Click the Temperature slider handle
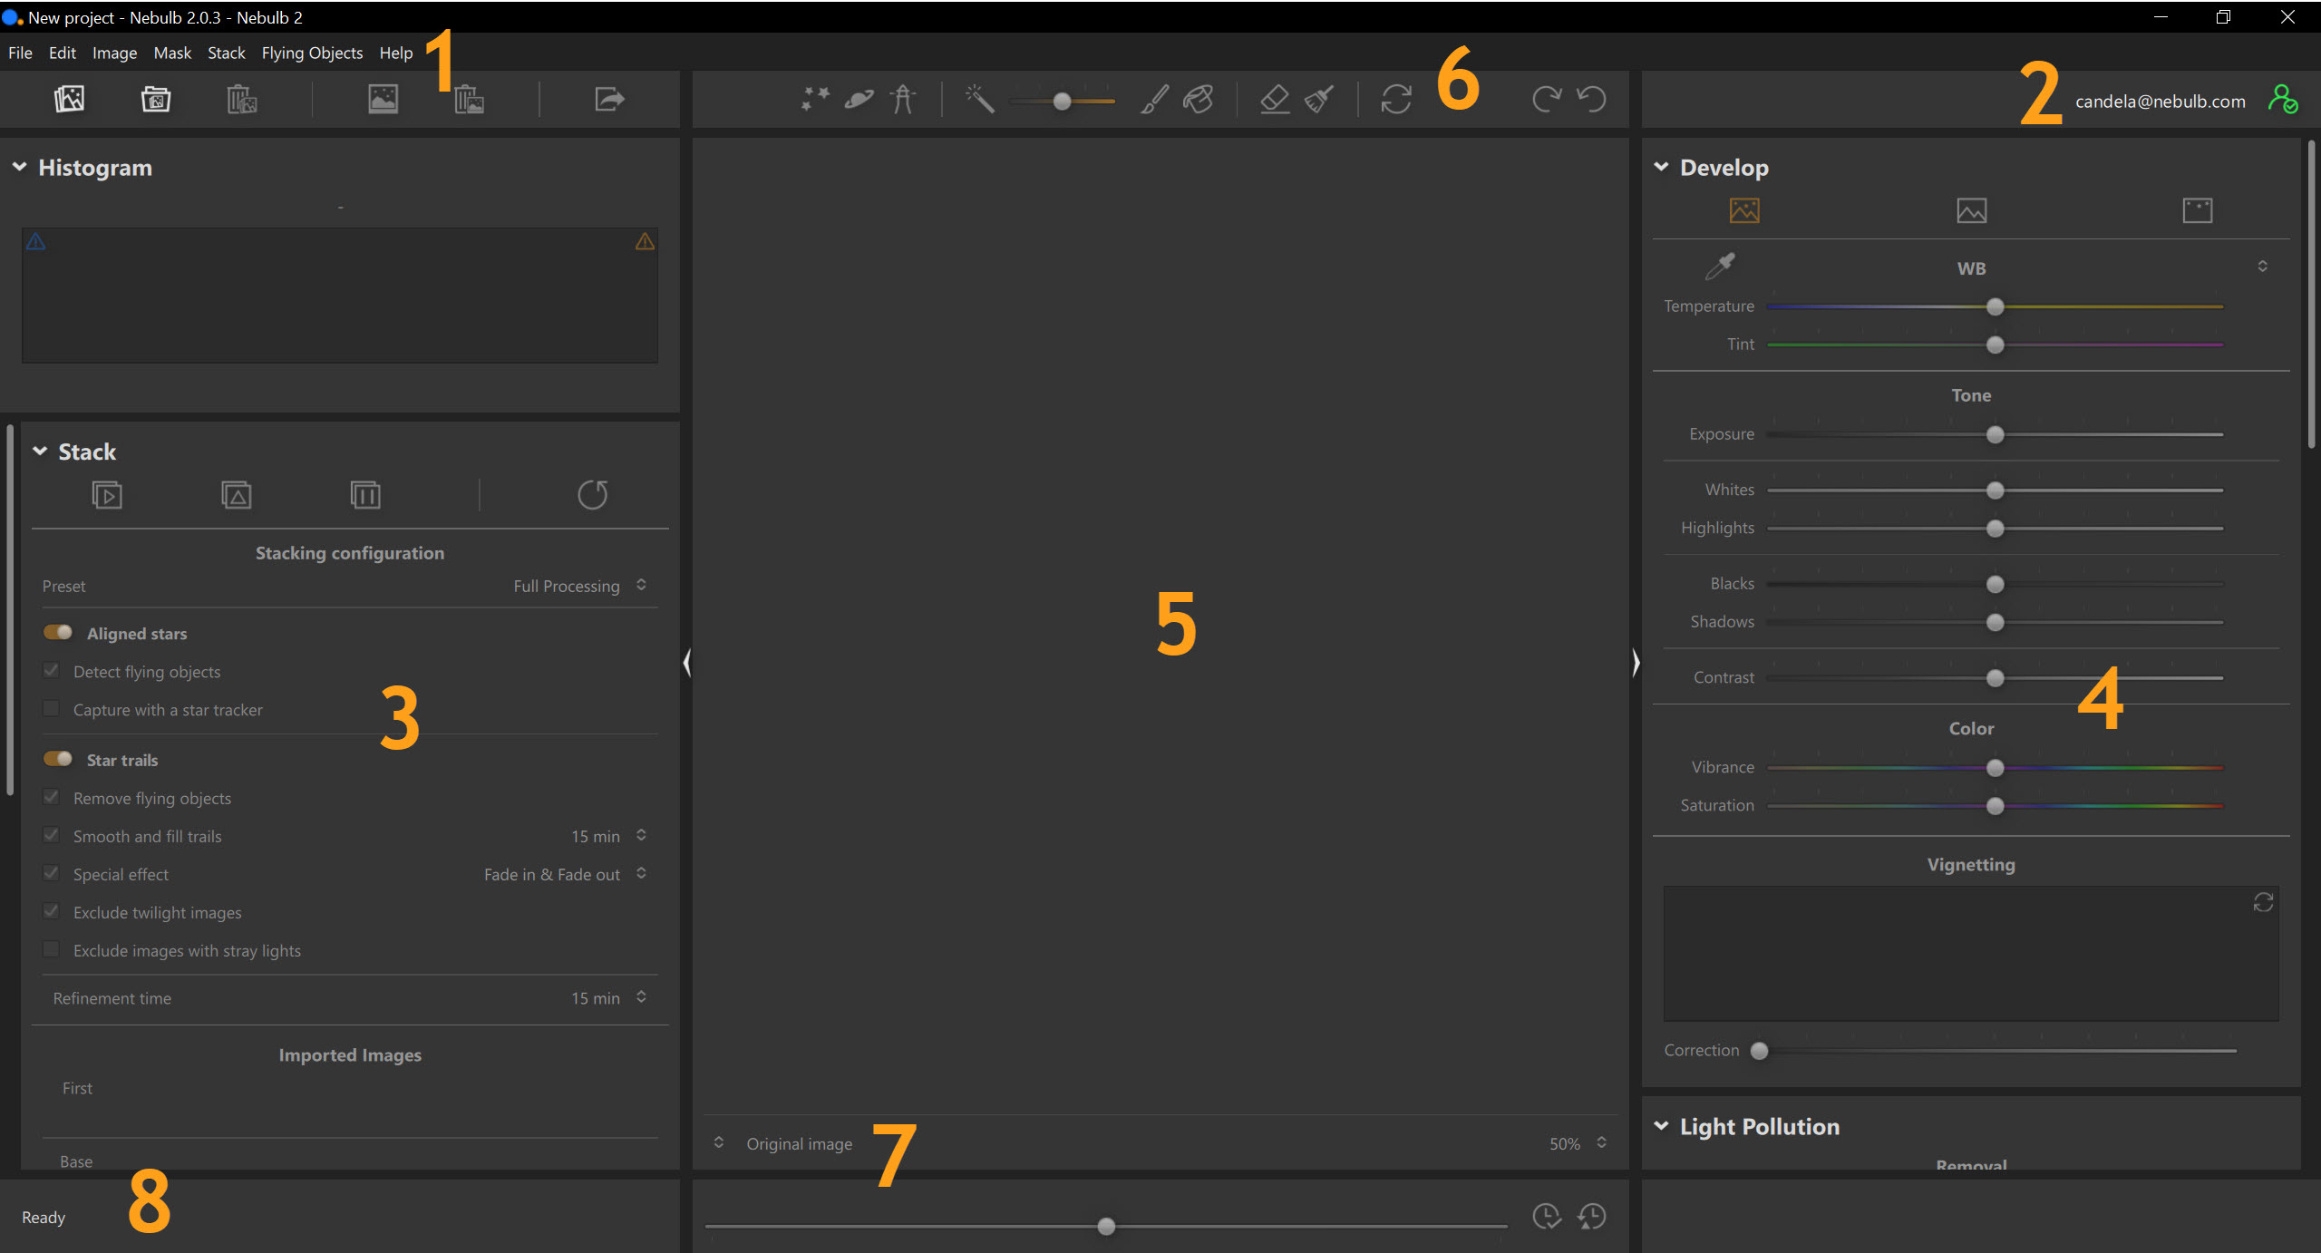 [x=1995, y=306]
